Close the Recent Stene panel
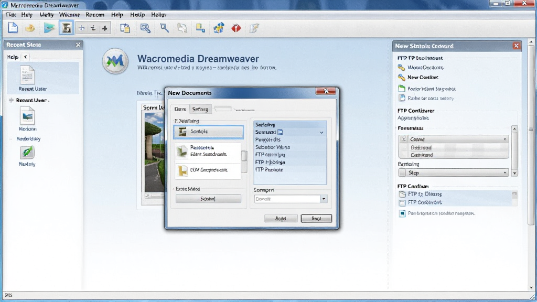This screenshot has width=537, height=302. pyautogui.click(x=78, y=45)
